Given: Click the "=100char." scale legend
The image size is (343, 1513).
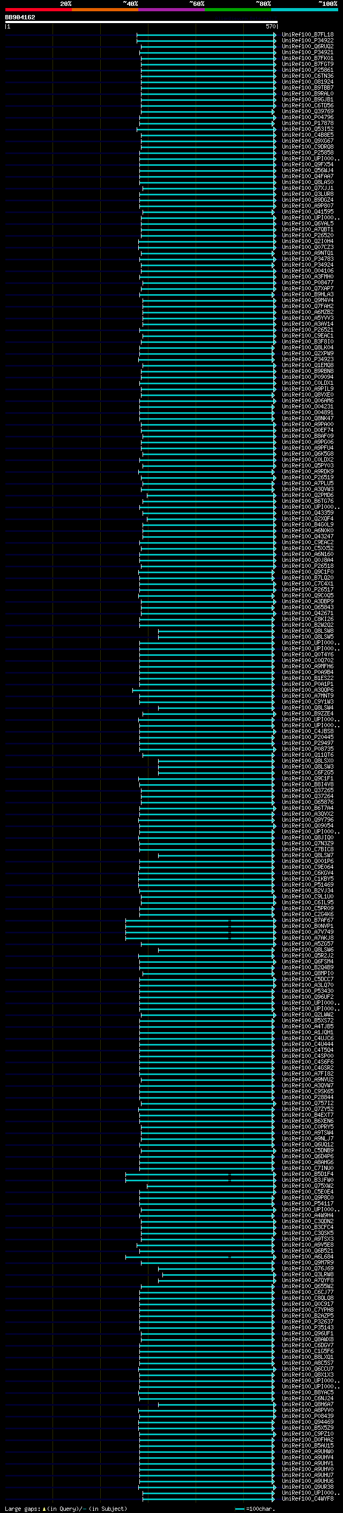Looking at the screenshot, I should pyautogui.click(x=261, y=1509).
